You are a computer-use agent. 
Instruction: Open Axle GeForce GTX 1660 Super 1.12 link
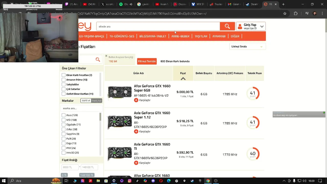pos(152,115)
